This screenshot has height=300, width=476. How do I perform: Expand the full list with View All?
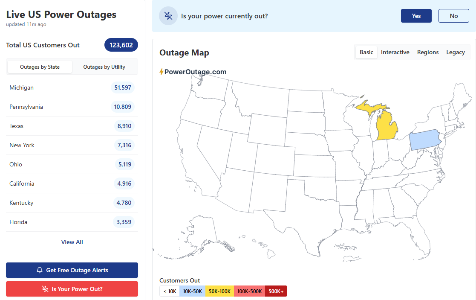tap(72, 242)
